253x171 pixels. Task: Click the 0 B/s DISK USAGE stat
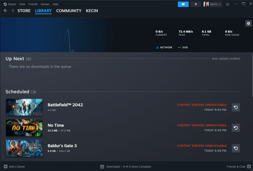pos(232,33)
